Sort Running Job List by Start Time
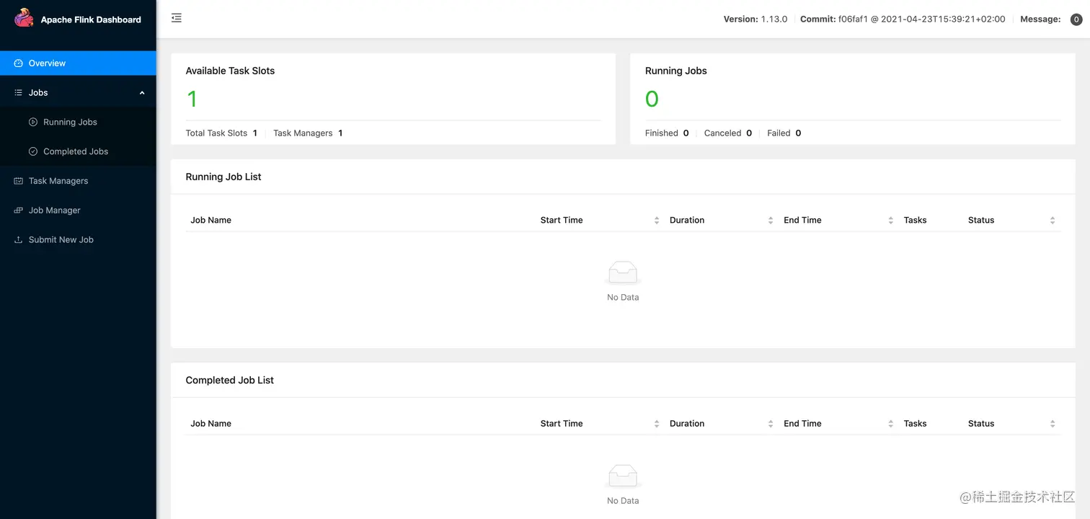 657,221
